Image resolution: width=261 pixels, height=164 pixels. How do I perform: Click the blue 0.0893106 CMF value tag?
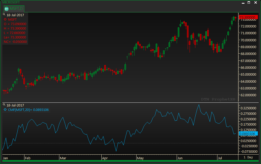pyautogui.click(x=247, y=134)
